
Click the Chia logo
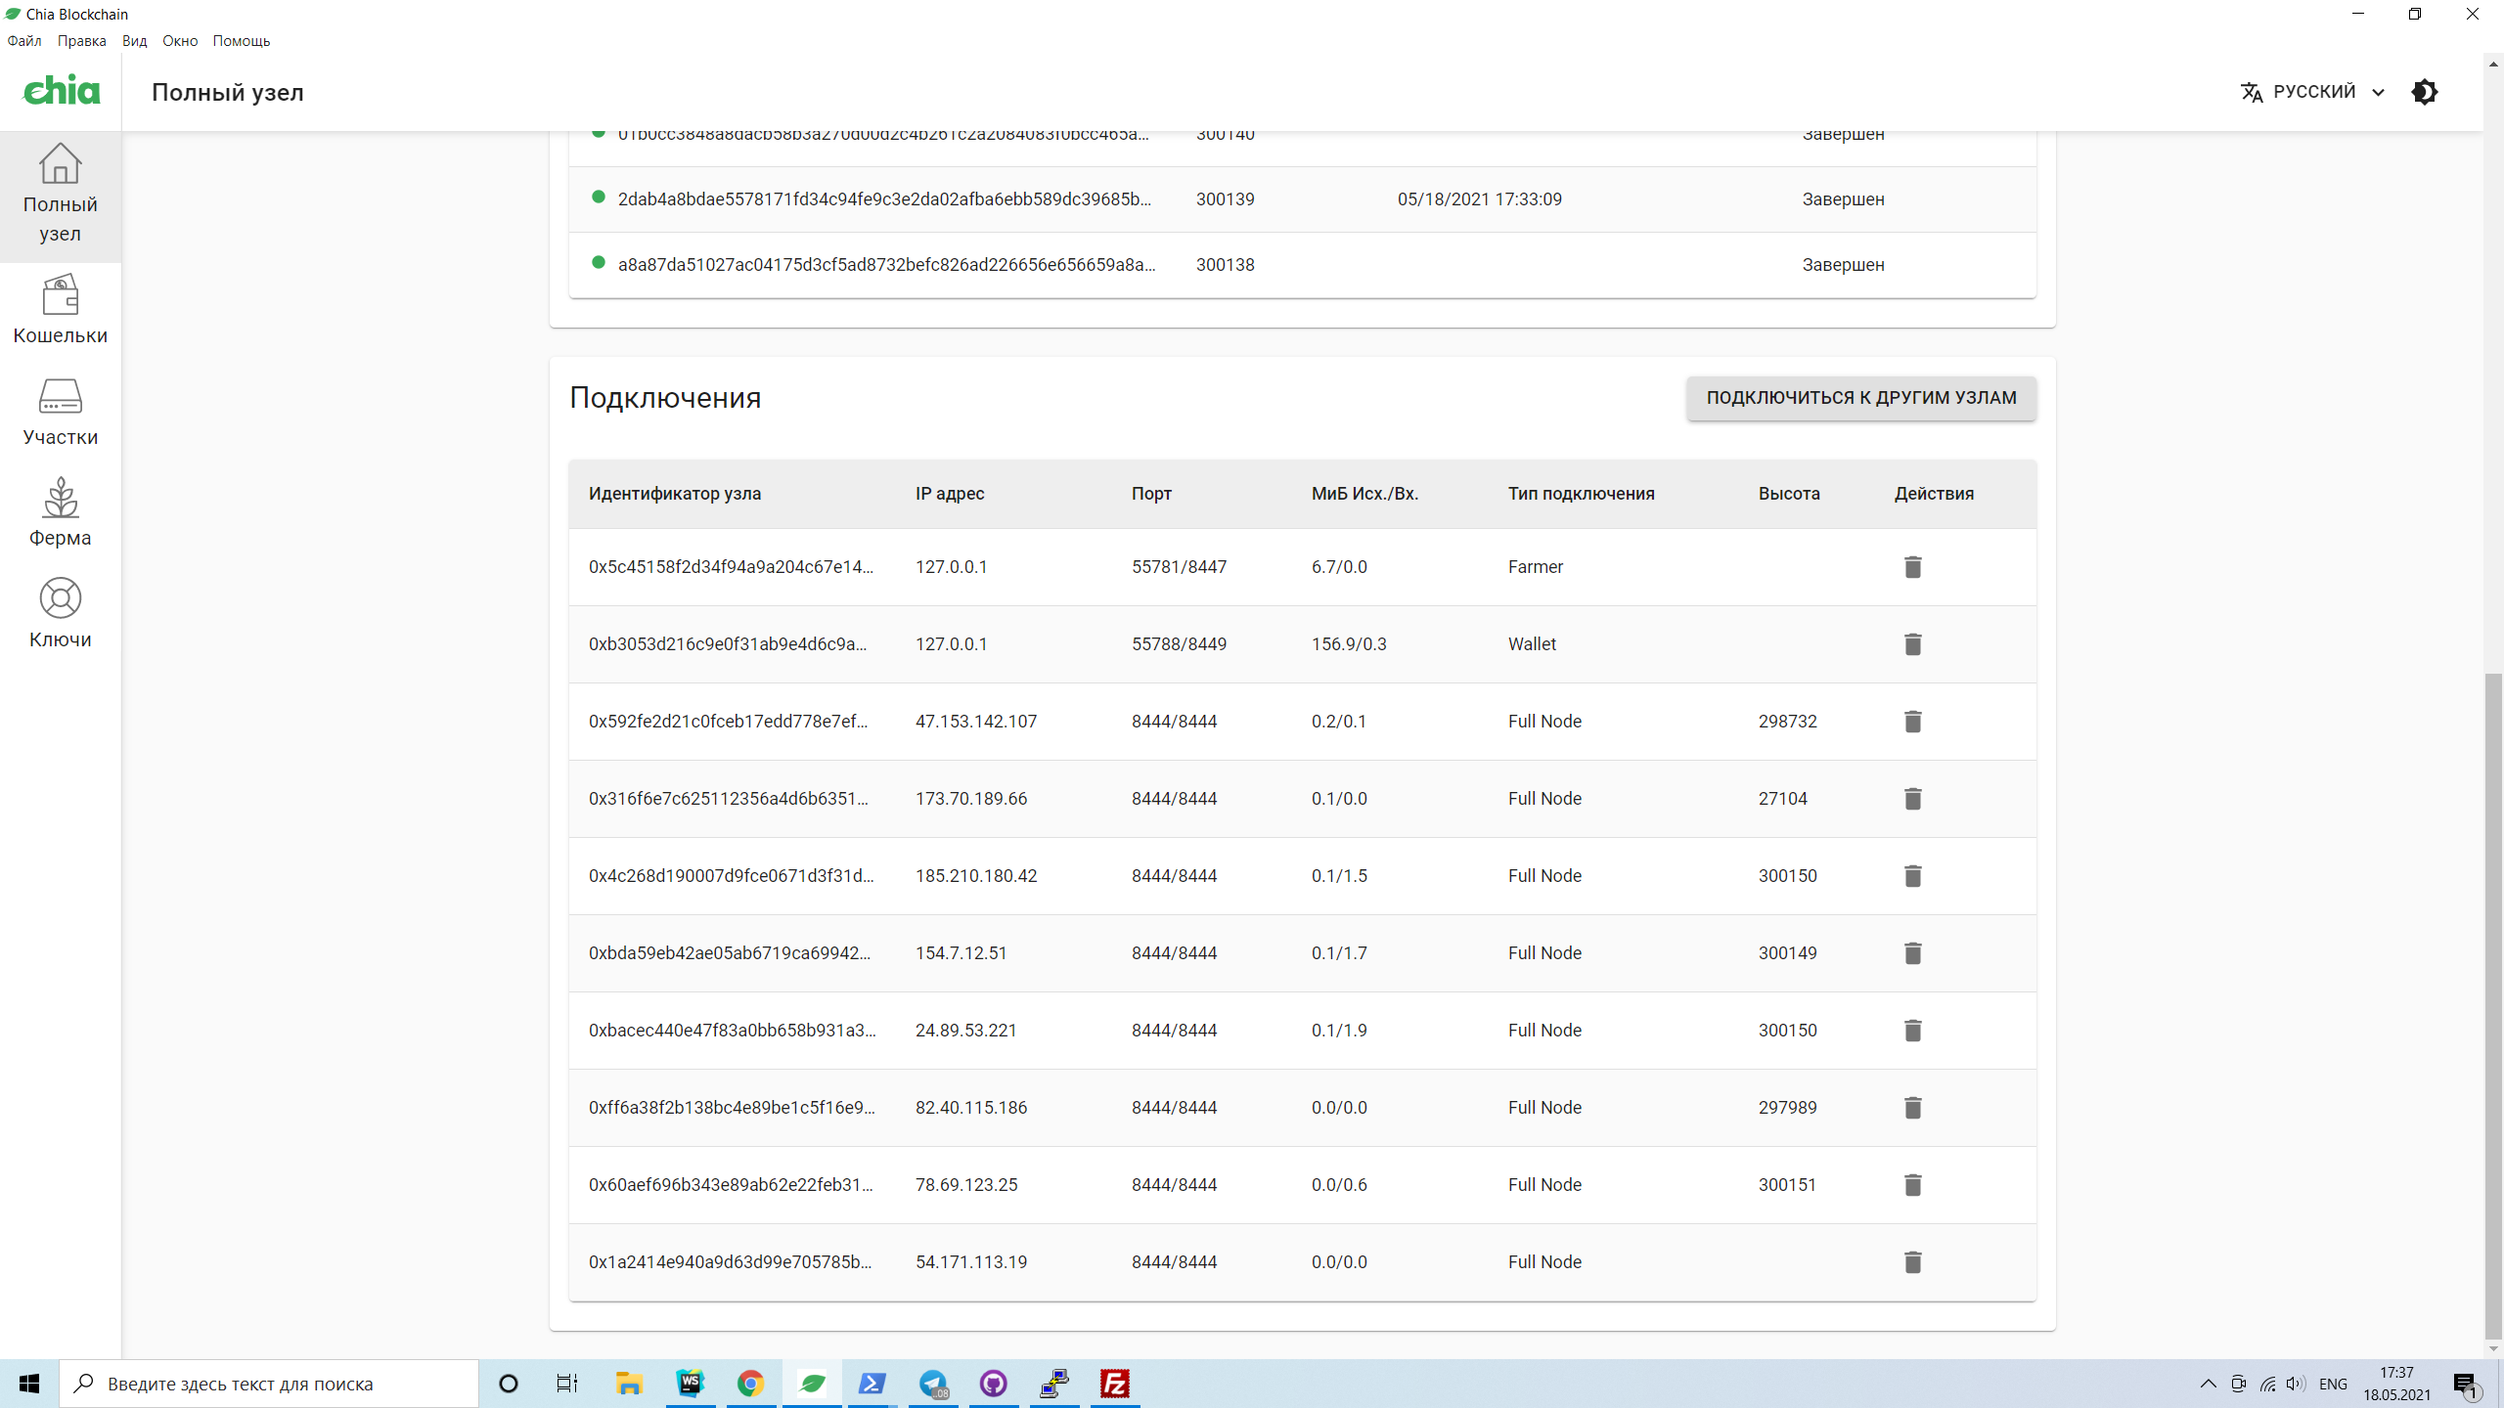click(x=61, y=91)
